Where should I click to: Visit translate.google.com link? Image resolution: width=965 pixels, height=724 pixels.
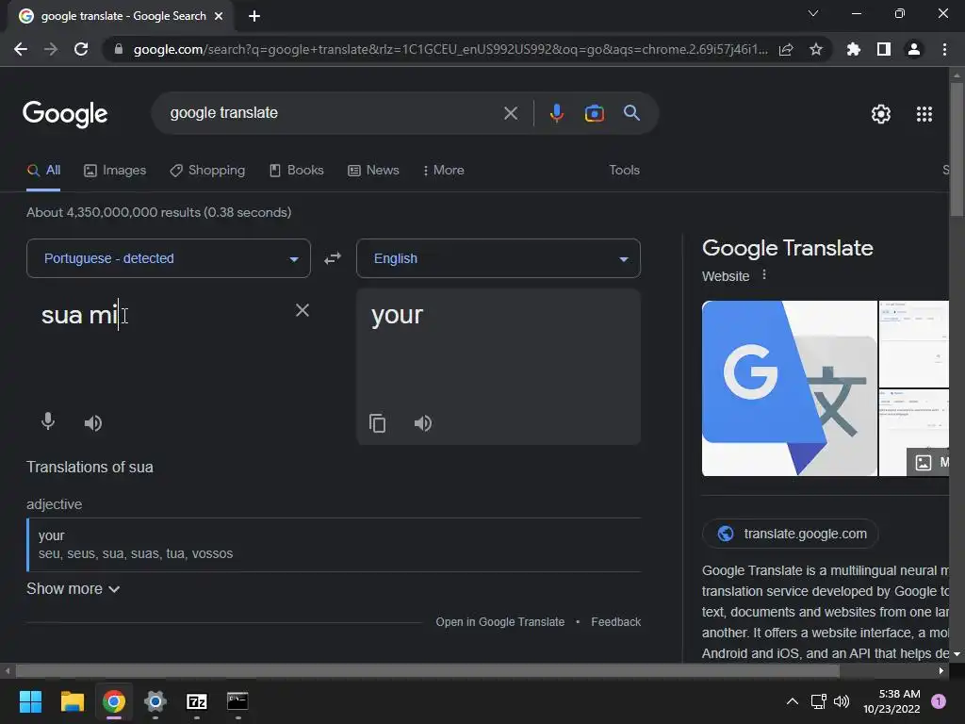(x=791, y=534)
